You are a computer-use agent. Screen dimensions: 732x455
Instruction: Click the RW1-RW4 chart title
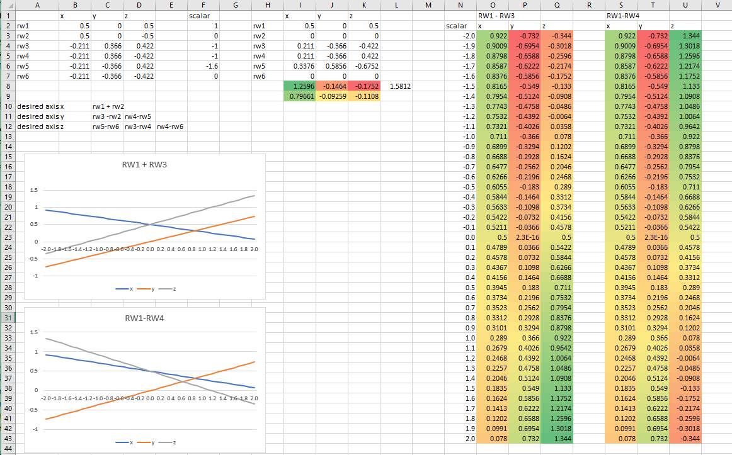[144, 318]
